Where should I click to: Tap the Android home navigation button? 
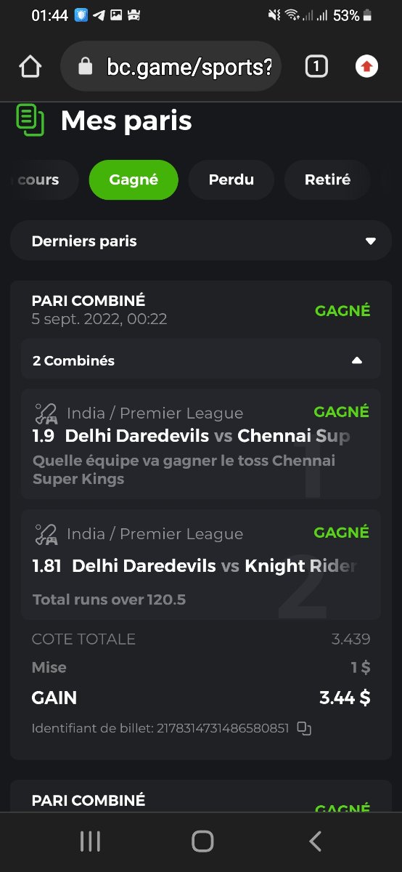pos(202,841)
